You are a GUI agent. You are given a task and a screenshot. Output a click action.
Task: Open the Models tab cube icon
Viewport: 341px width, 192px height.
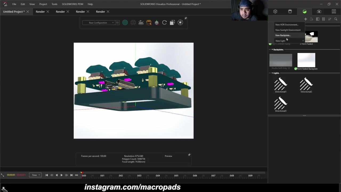(x=275, y=11)
